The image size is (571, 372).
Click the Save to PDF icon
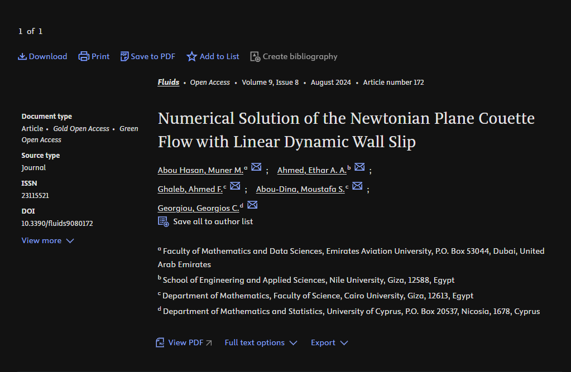click(x=124, y=56)
